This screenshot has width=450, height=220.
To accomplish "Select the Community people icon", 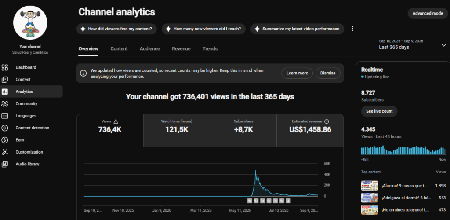I will coord(5,104).
